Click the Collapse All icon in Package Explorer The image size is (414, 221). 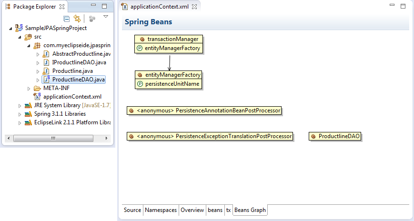point(67,19)
